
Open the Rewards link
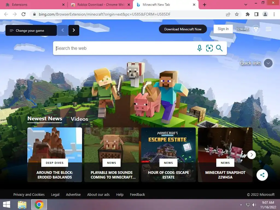(243, 29)
